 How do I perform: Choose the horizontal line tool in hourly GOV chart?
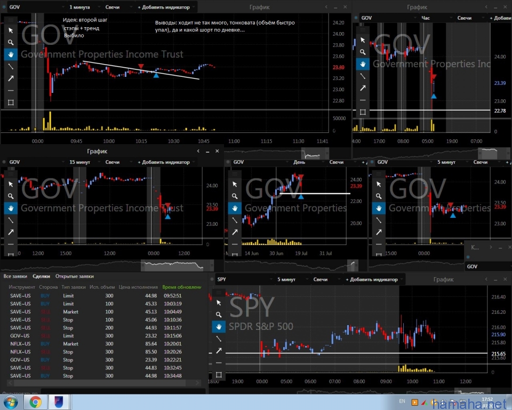tap(363, 100)
